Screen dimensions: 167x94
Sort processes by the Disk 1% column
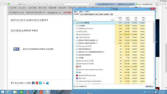point(134,19)
